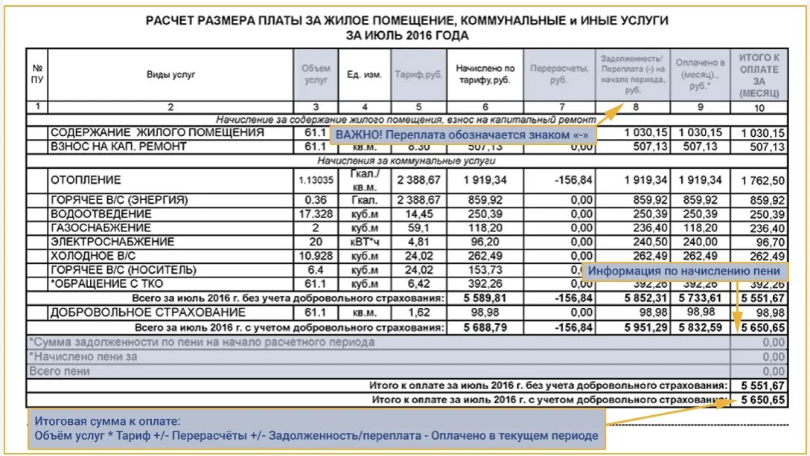
Task: Click the electricity debt value '240,50'
Action: click(650, 243)
